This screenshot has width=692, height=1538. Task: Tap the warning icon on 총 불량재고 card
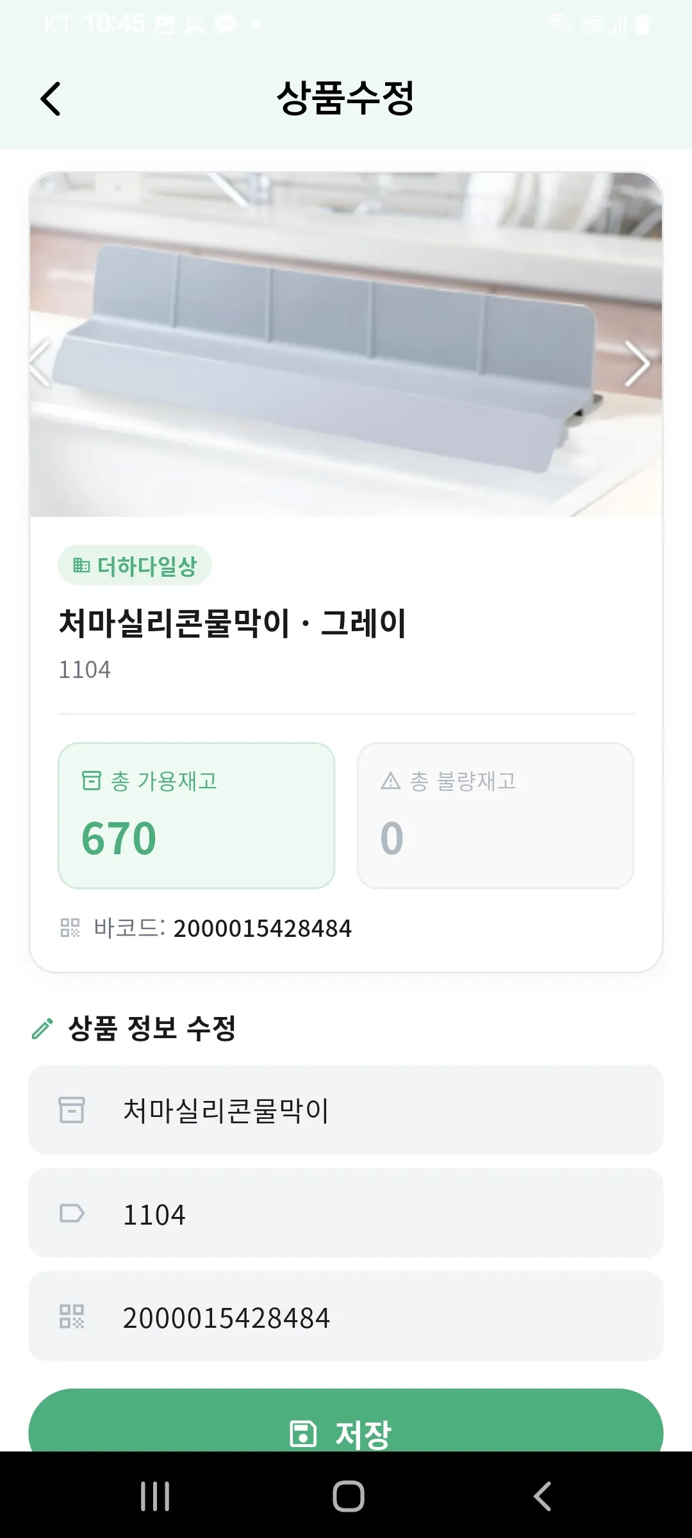(x=390, y=781)
